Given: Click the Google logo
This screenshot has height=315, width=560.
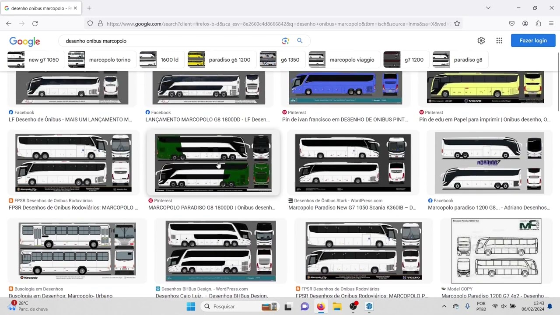Looking at the screenshot, I should 24,41.
